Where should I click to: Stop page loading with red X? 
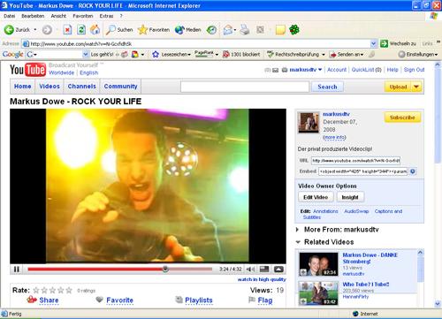[67, 29]
